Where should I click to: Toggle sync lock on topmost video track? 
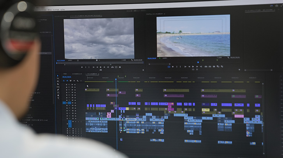pyautogui.click(x=72, y=84)
